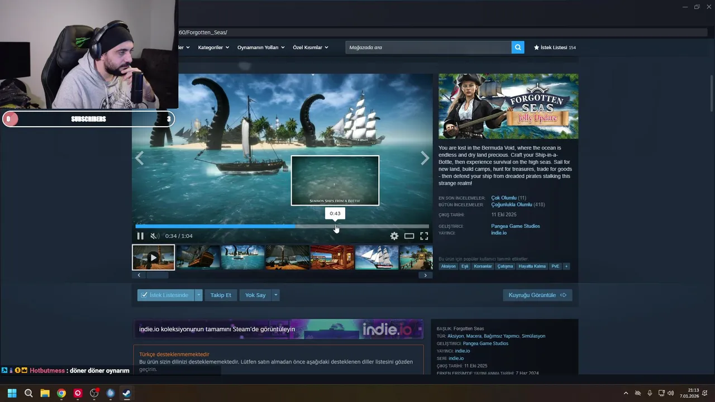Image resolution: width=715 pixels, height=402 pixels.
Task: Open Google Chrome from taskbar
Action: click(61, 393)
